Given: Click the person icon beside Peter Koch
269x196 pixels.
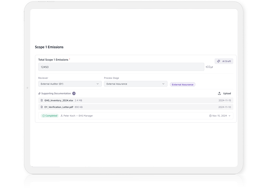Looking at the screenshot, I should (61, 116).
